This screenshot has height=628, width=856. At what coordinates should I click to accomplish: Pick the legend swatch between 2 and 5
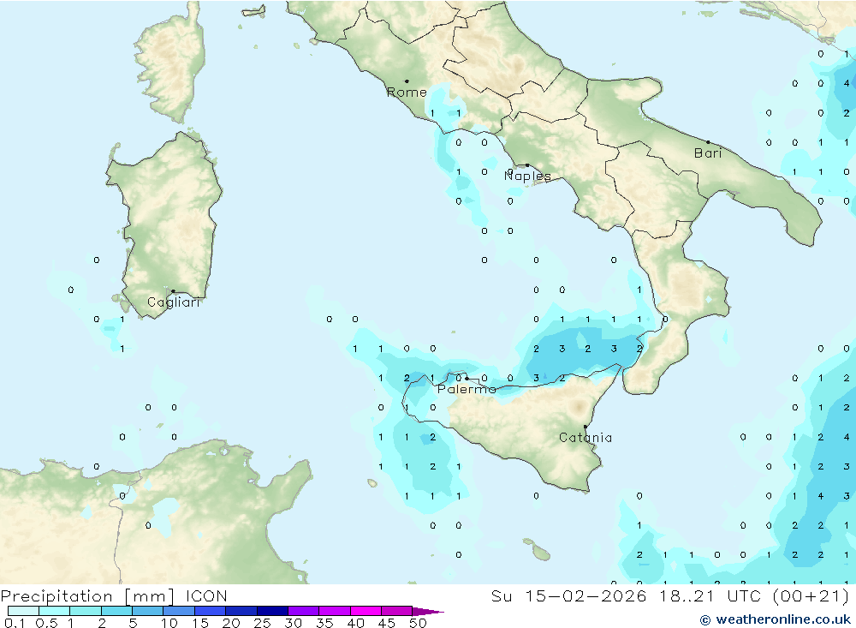(x=116, y=611)
